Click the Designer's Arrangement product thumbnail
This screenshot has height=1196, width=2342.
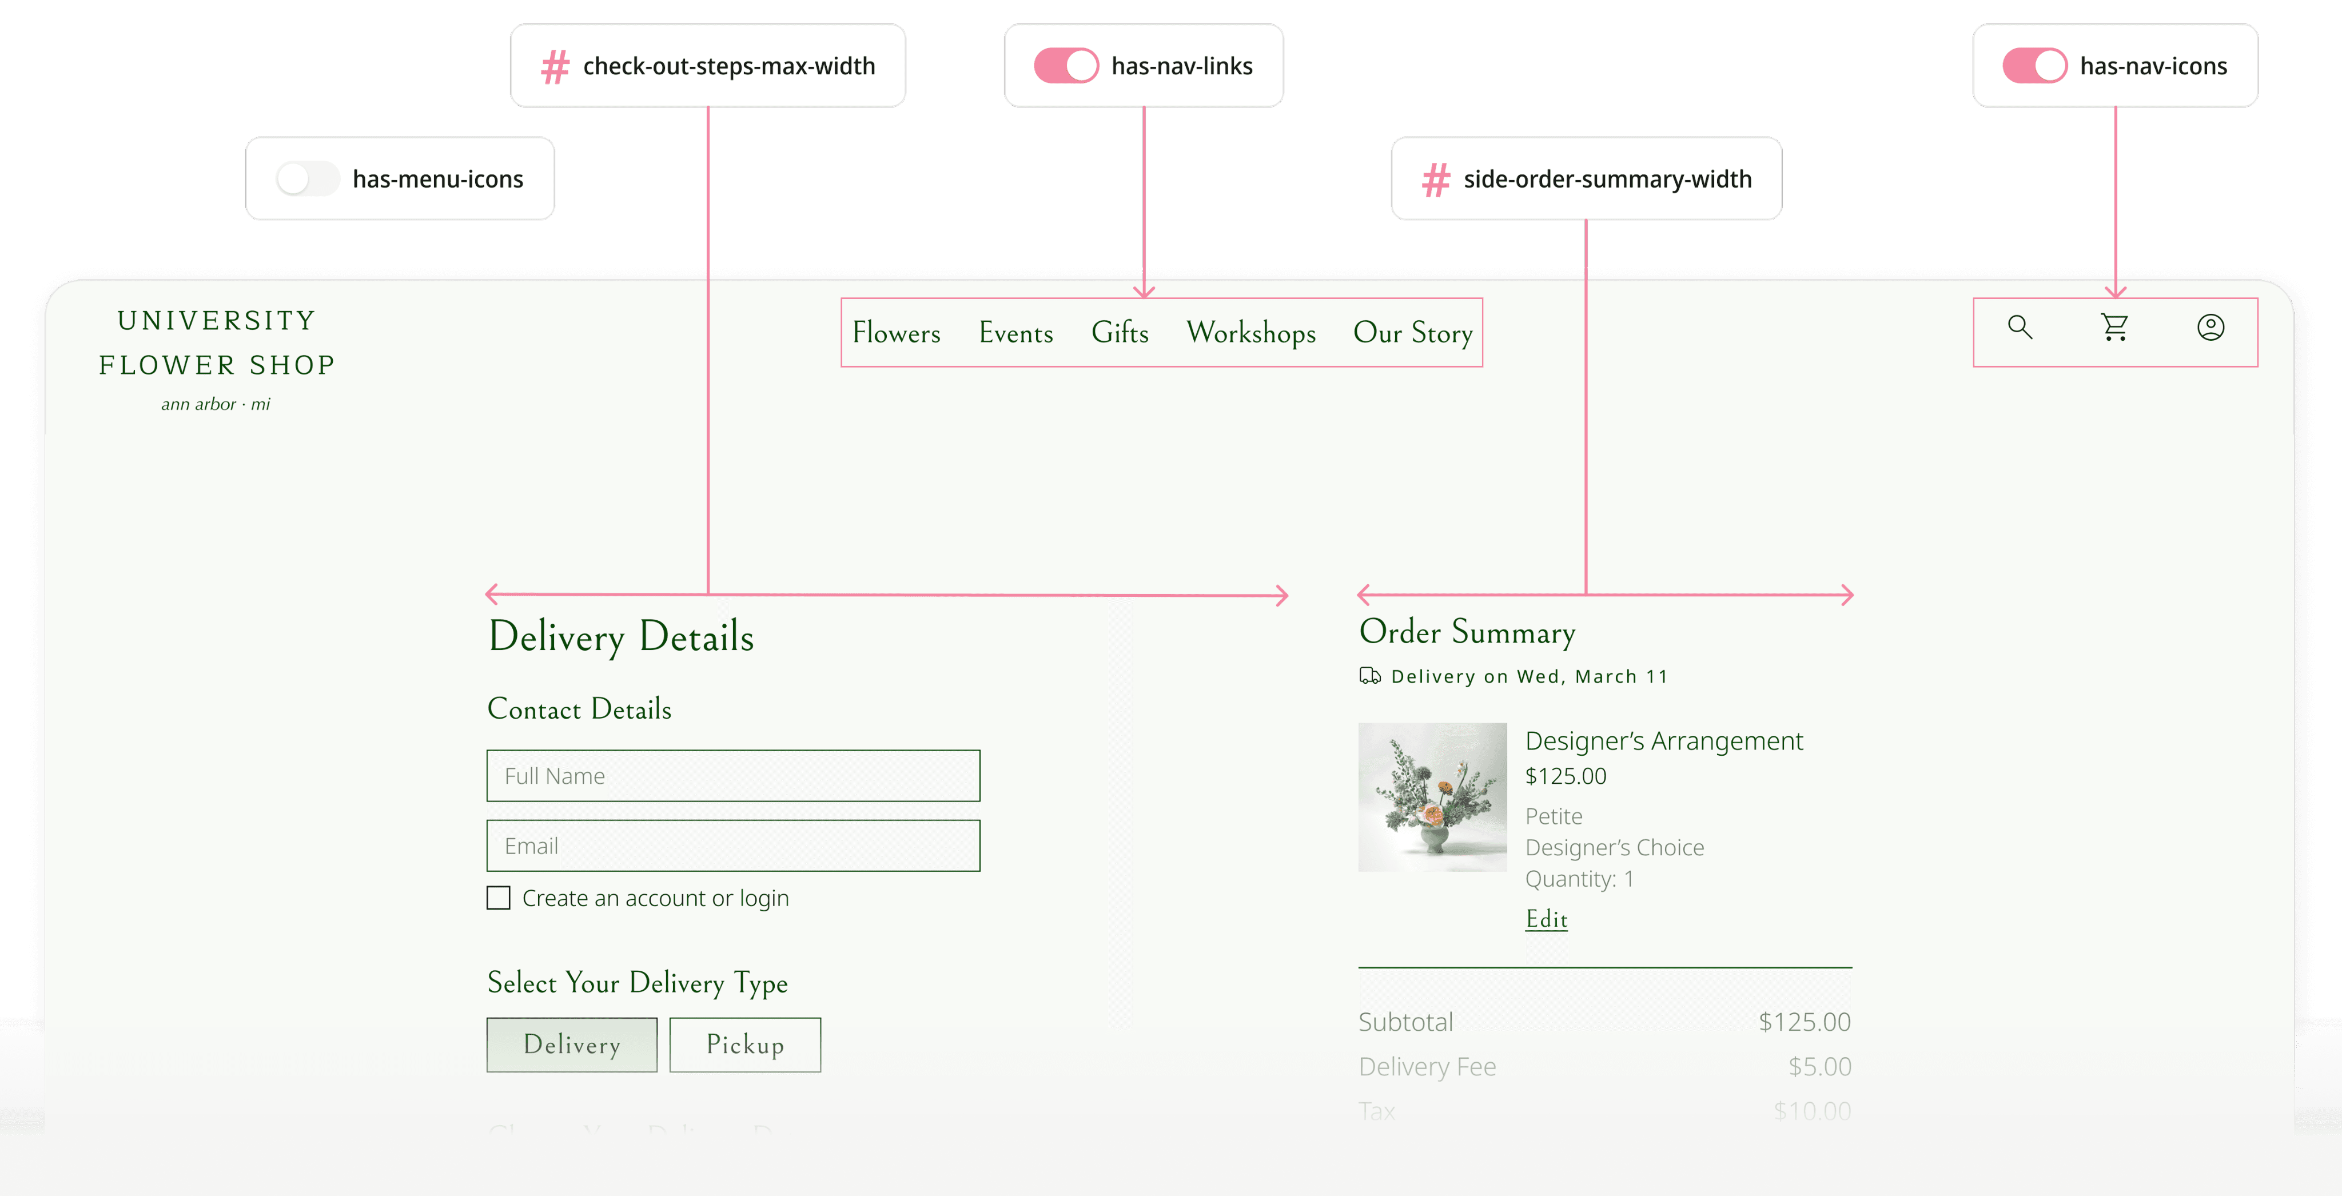1432,797
